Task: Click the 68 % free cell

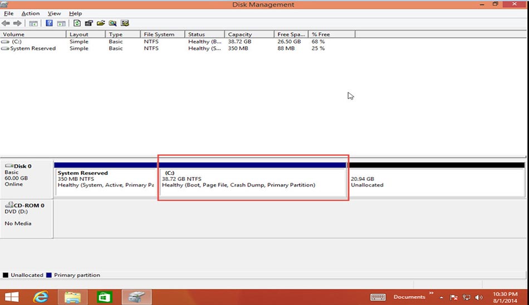Action: tap(318, 42)
